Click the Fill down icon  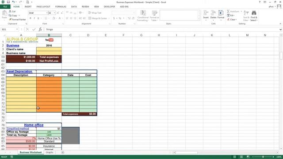[x=228, y=15]
